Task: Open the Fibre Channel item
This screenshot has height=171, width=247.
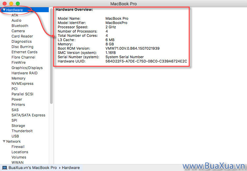Action: (x=23, y=57)
